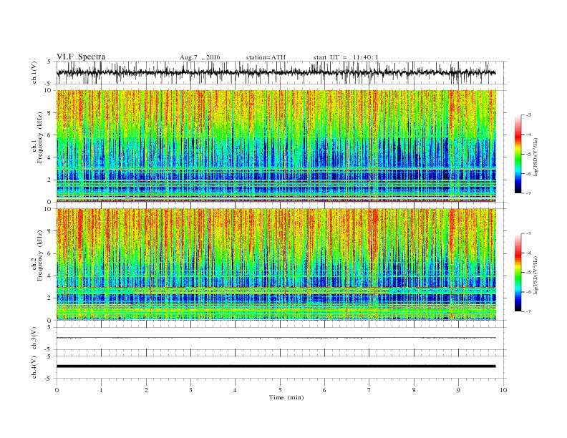The width and height of the screenshot is (567, 438).
Task: Click the ch.1 spectrogram color bar
Action: tap(518, 154)
